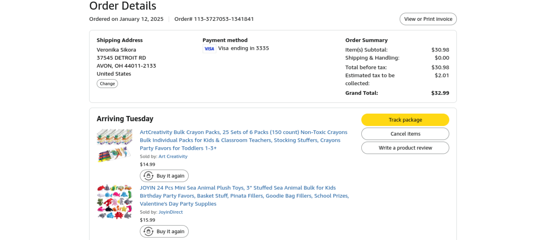544x240 pixels.
Task: Click the $32.99 Grand Total amount
Action: (440, 93)
